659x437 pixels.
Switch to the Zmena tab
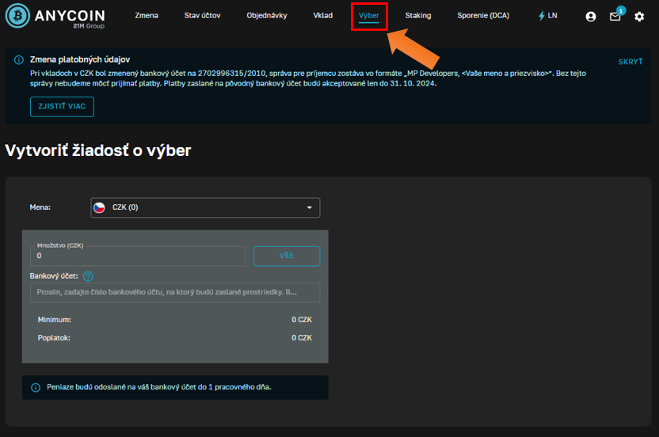point(147,16)
